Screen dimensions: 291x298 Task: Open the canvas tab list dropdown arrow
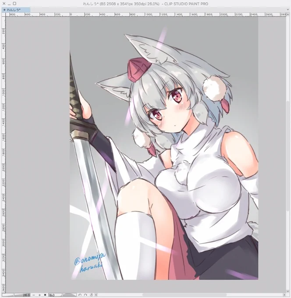tap(287, 10)
